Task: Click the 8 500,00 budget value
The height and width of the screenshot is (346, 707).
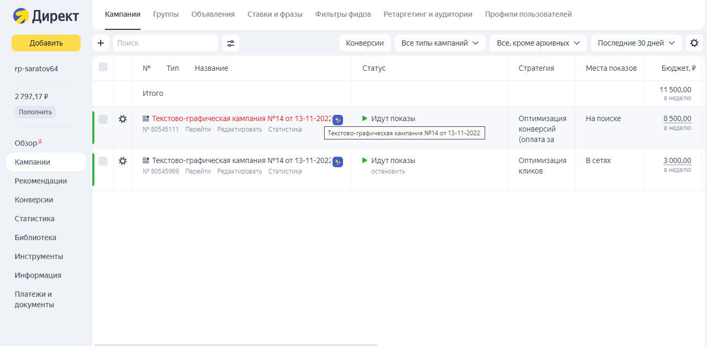Action: tap(677, 118)
